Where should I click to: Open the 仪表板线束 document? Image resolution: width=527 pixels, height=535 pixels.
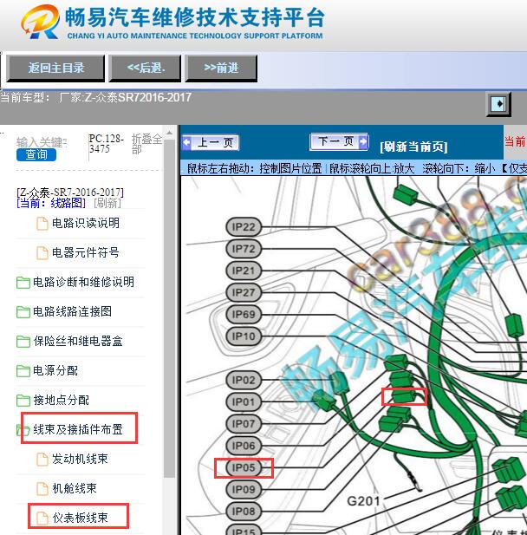80,518
